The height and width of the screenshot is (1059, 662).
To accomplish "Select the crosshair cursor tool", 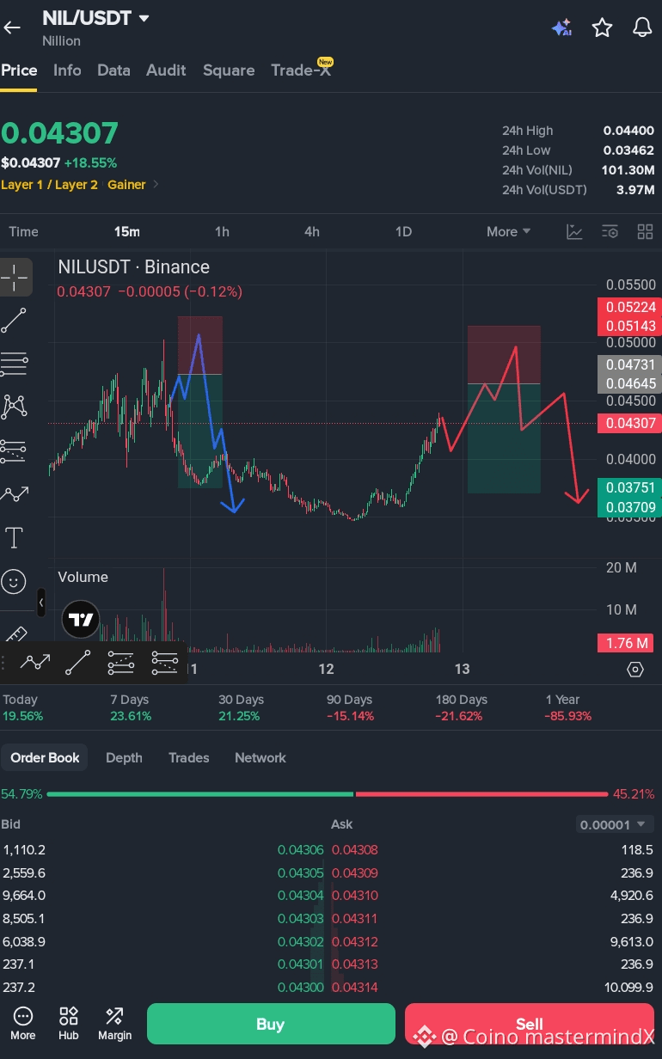I will point(15,277).
